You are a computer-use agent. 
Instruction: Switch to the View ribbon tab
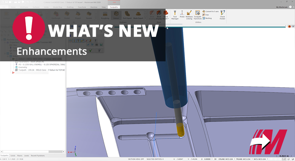pyautogui.click(x=104, y=7)
